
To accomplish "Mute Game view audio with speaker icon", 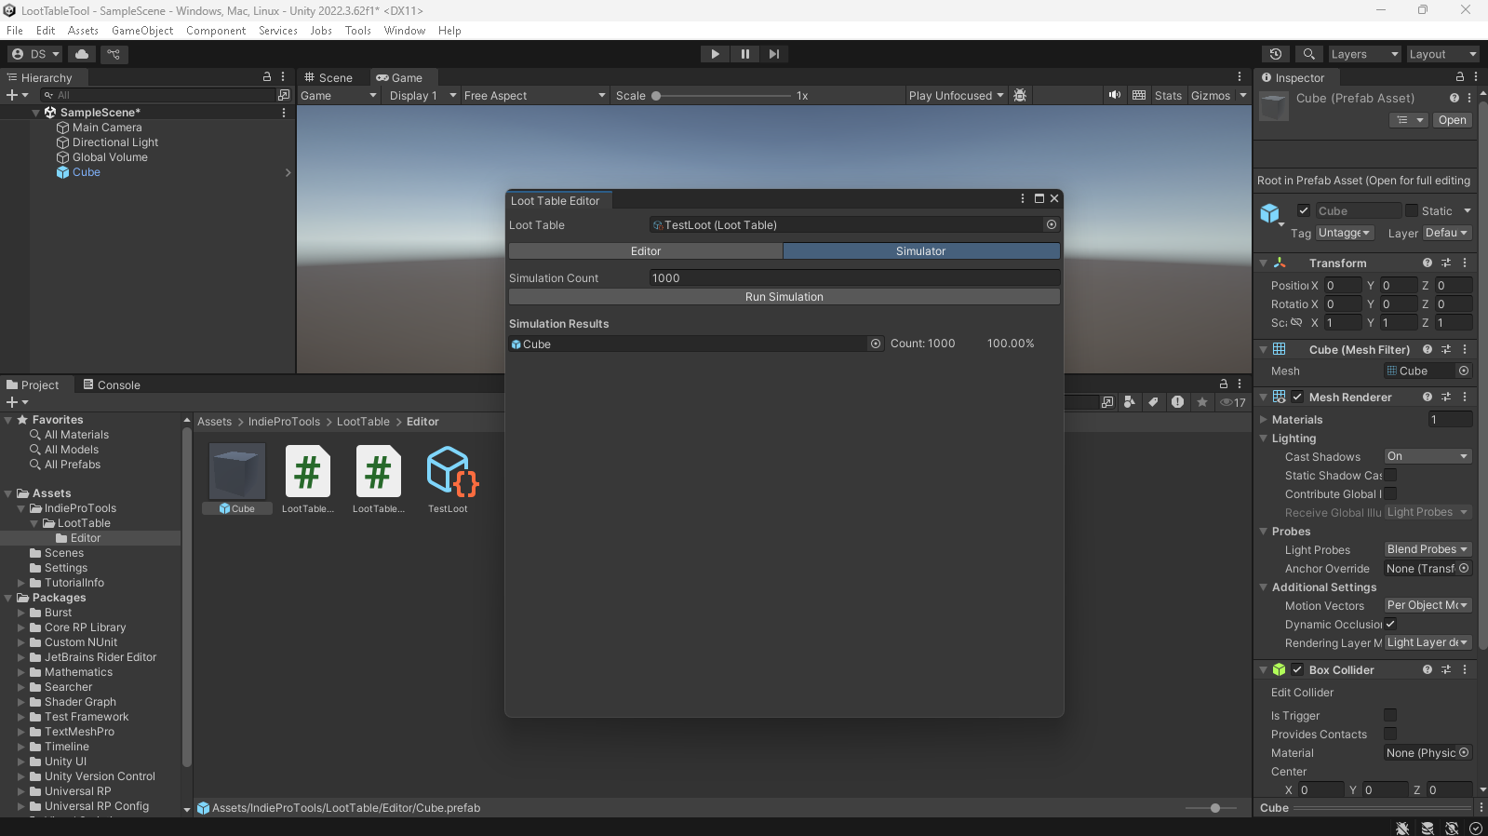I will [x=1114, y=95].
